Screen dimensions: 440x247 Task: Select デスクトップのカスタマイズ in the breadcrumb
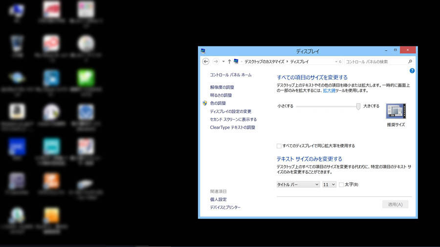click(x=264, y=62)
